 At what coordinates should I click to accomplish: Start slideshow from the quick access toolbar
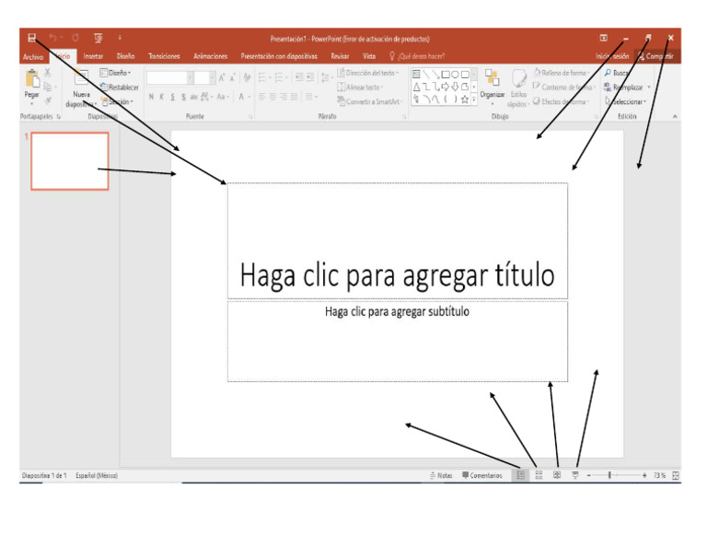pyautogui.click(x=97, y=38)
